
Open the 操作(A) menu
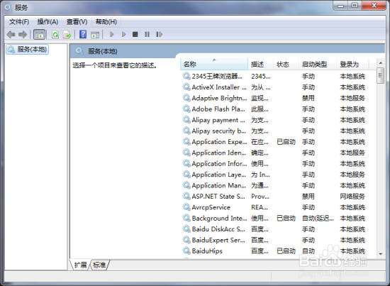tap(48, 22)
